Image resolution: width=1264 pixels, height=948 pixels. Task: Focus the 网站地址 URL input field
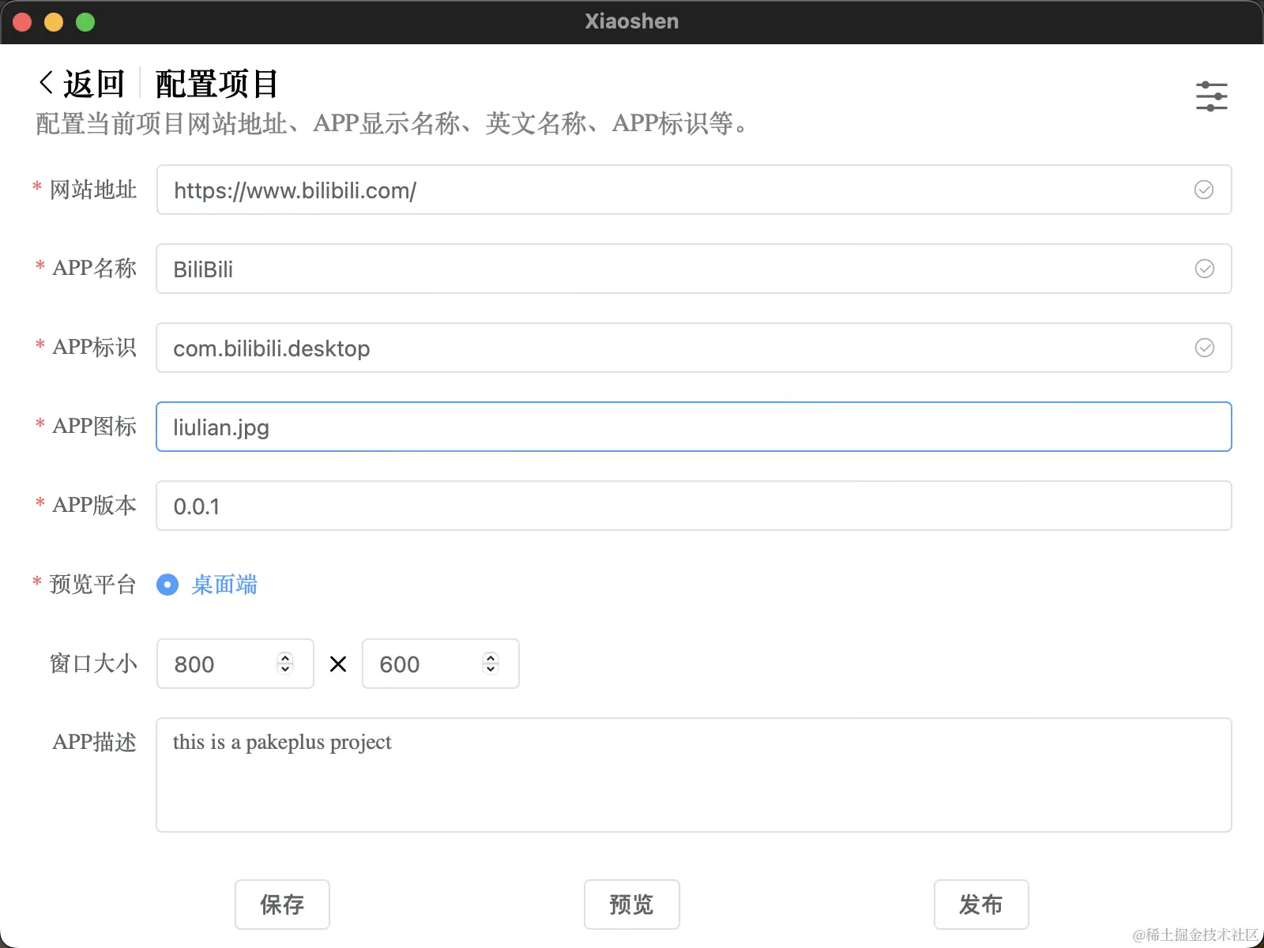pos(694,190)
